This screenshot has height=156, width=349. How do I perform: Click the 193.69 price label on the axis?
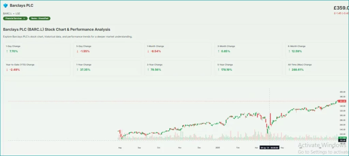(x=342, y=140)
